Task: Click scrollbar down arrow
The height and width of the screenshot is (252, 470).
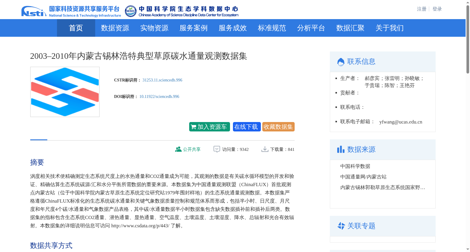Action: click(x=468, y=249)
